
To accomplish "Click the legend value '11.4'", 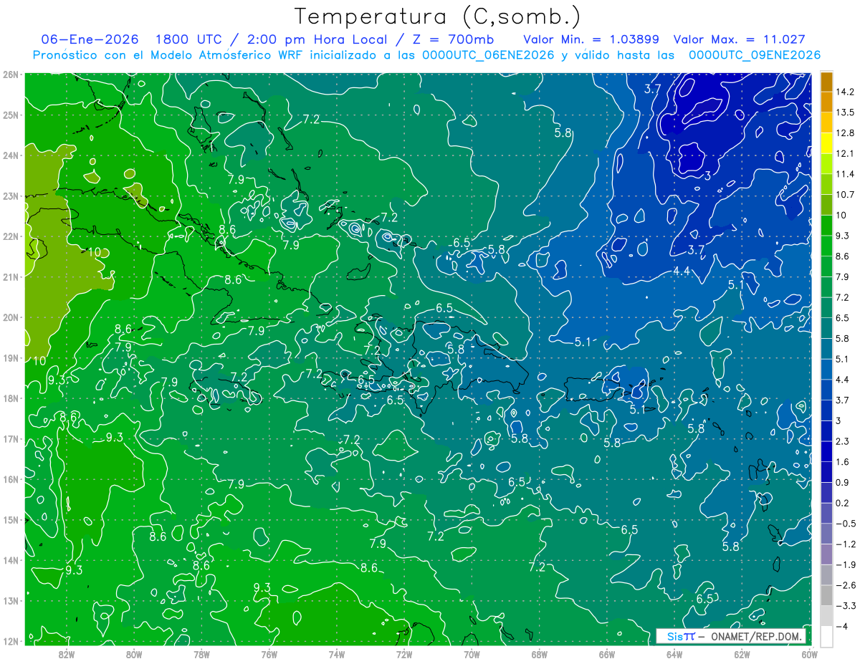I will tap(845, 174).
